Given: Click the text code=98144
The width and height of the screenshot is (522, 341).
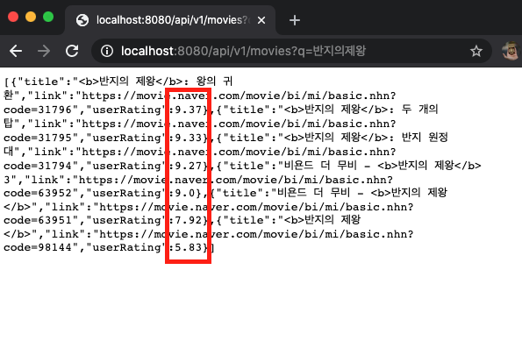Looking at the screenshot, I should 38,247.
